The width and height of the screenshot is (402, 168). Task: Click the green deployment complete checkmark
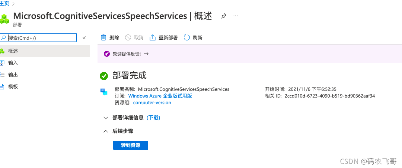tap(104, 76)
